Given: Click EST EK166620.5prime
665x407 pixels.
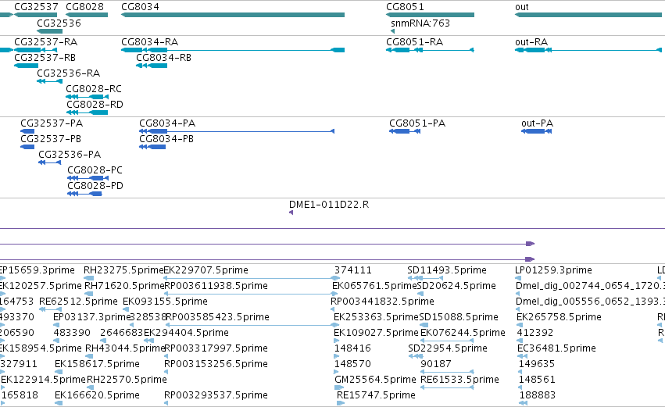Looking at the screenshot, I should pos(97,395).
